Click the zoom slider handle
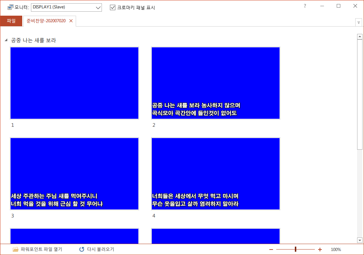 coord(296,250)
